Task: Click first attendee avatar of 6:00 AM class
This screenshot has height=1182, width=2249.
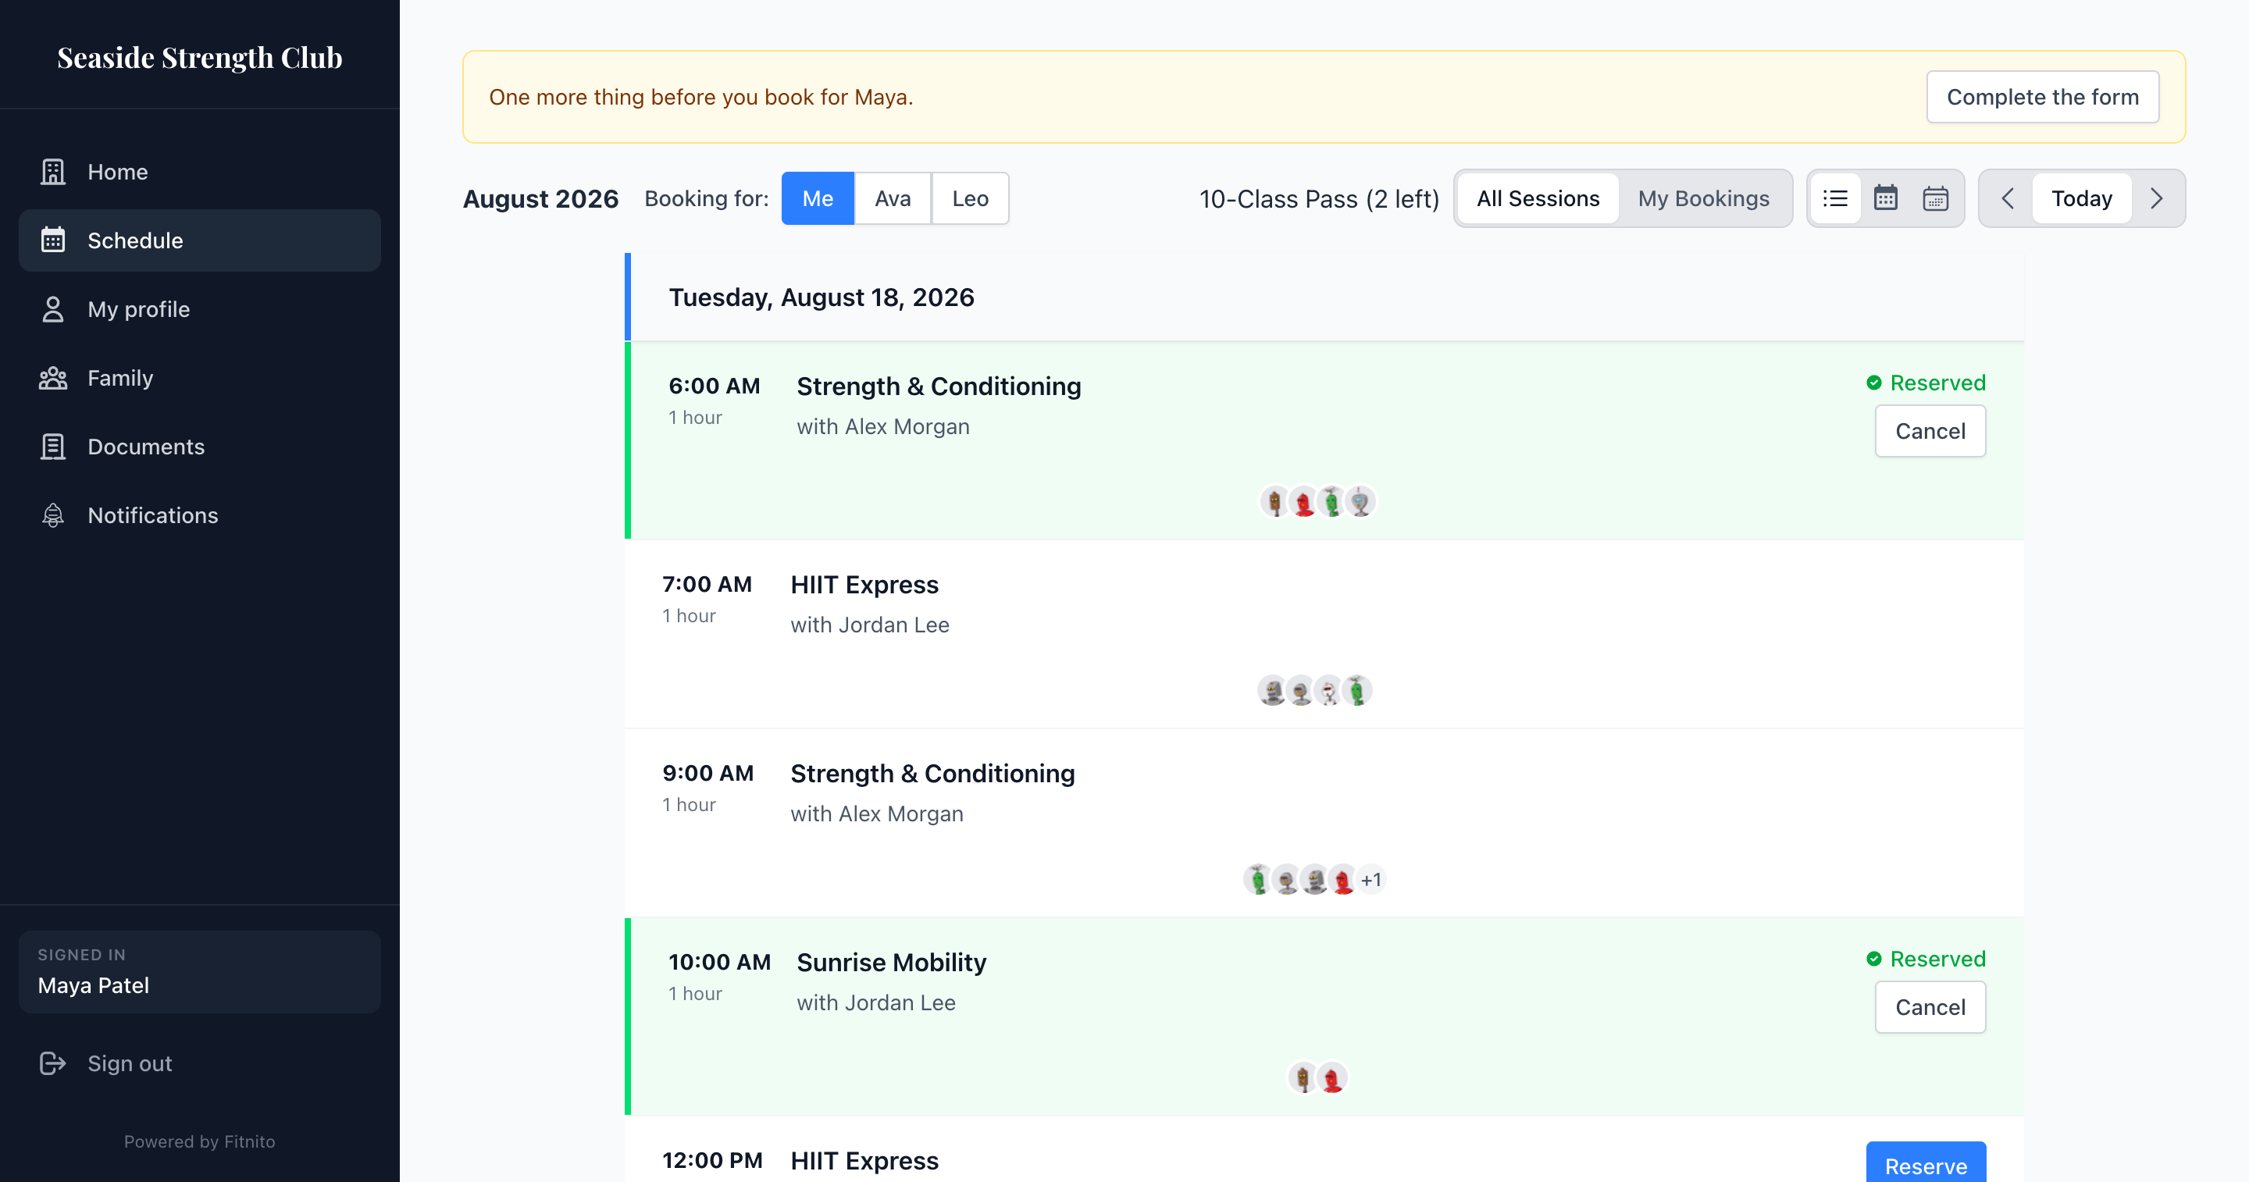Action: click(x=1274, y=502)
